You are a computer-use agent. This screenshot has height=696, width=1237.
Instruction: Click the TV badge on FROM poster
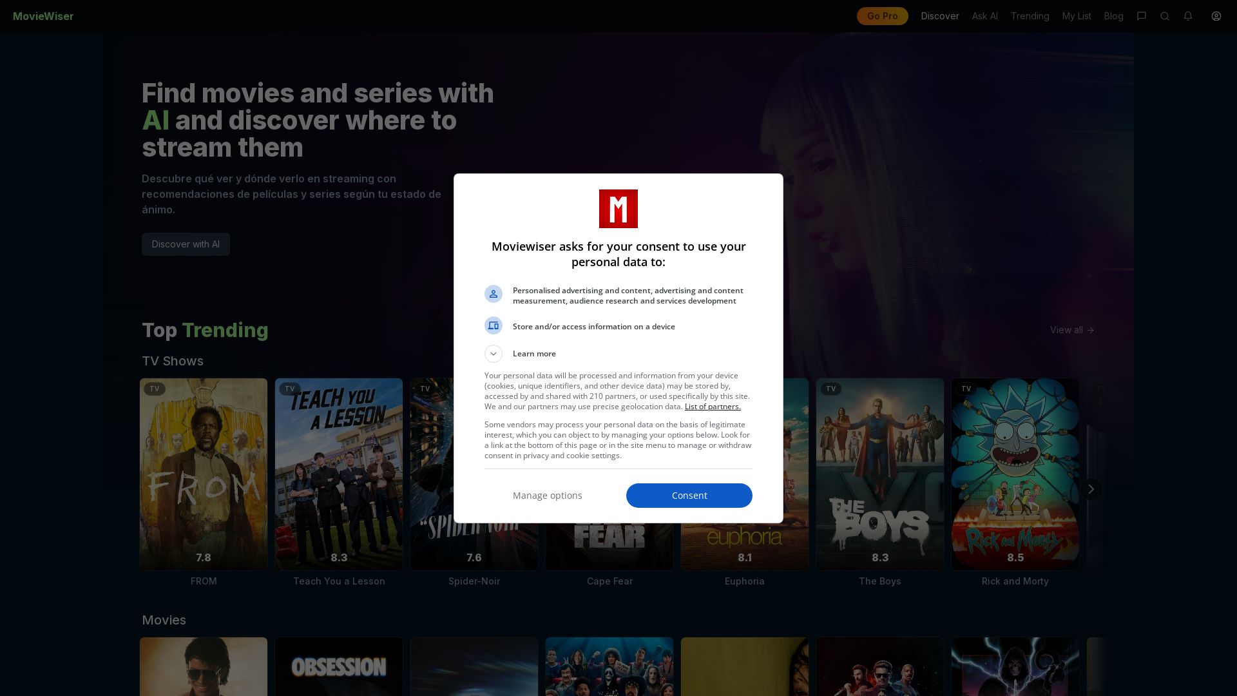pos(155,389)
